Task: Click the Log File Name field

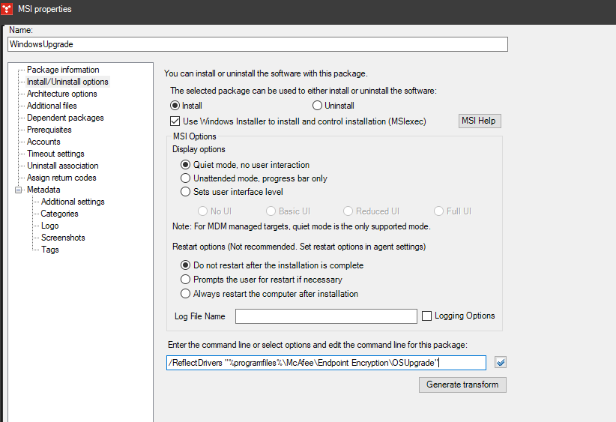Action: coord(326,316)
